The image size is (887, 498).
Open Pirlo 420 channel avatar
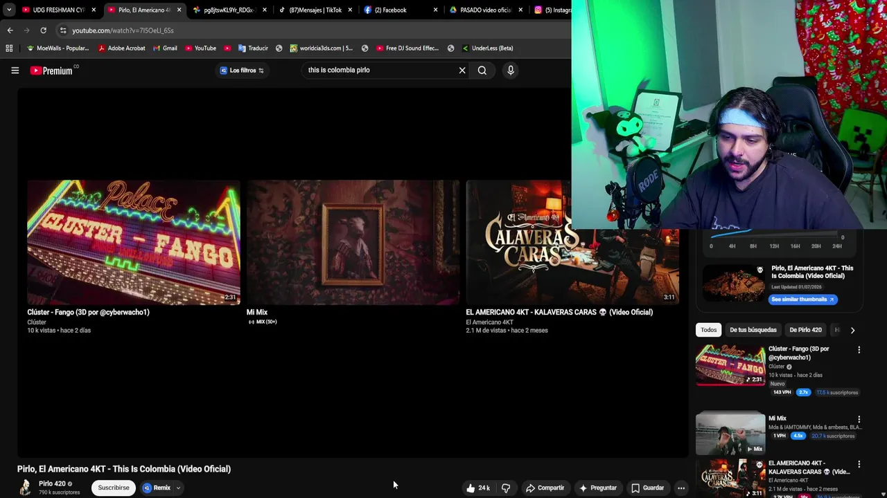pos(25,488)
